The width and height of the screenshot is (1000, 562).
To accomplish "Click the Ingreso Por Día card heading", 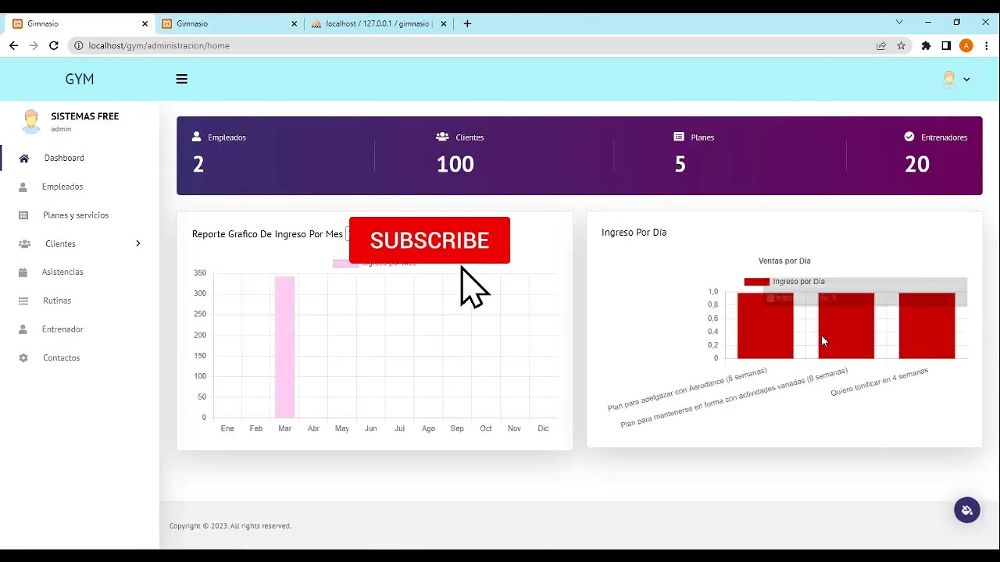I will point(634,233).
